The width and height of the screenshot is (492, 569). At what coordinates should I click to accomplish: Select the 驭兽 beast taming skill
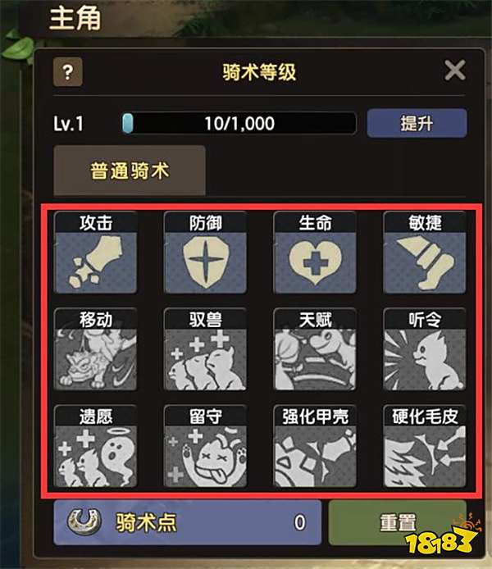click(x=205, y=349)
